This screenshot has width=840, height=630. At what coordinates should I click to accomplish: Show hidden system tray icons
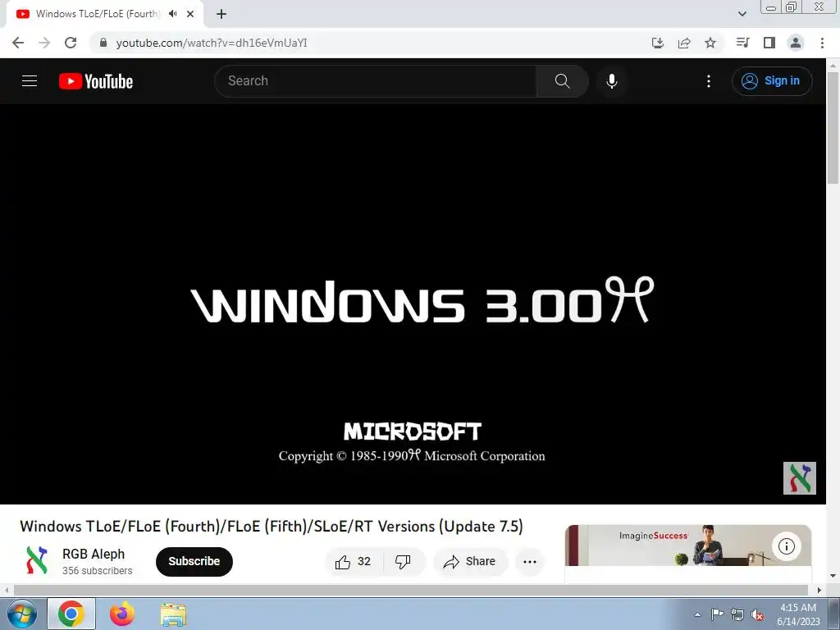point(697,614)
